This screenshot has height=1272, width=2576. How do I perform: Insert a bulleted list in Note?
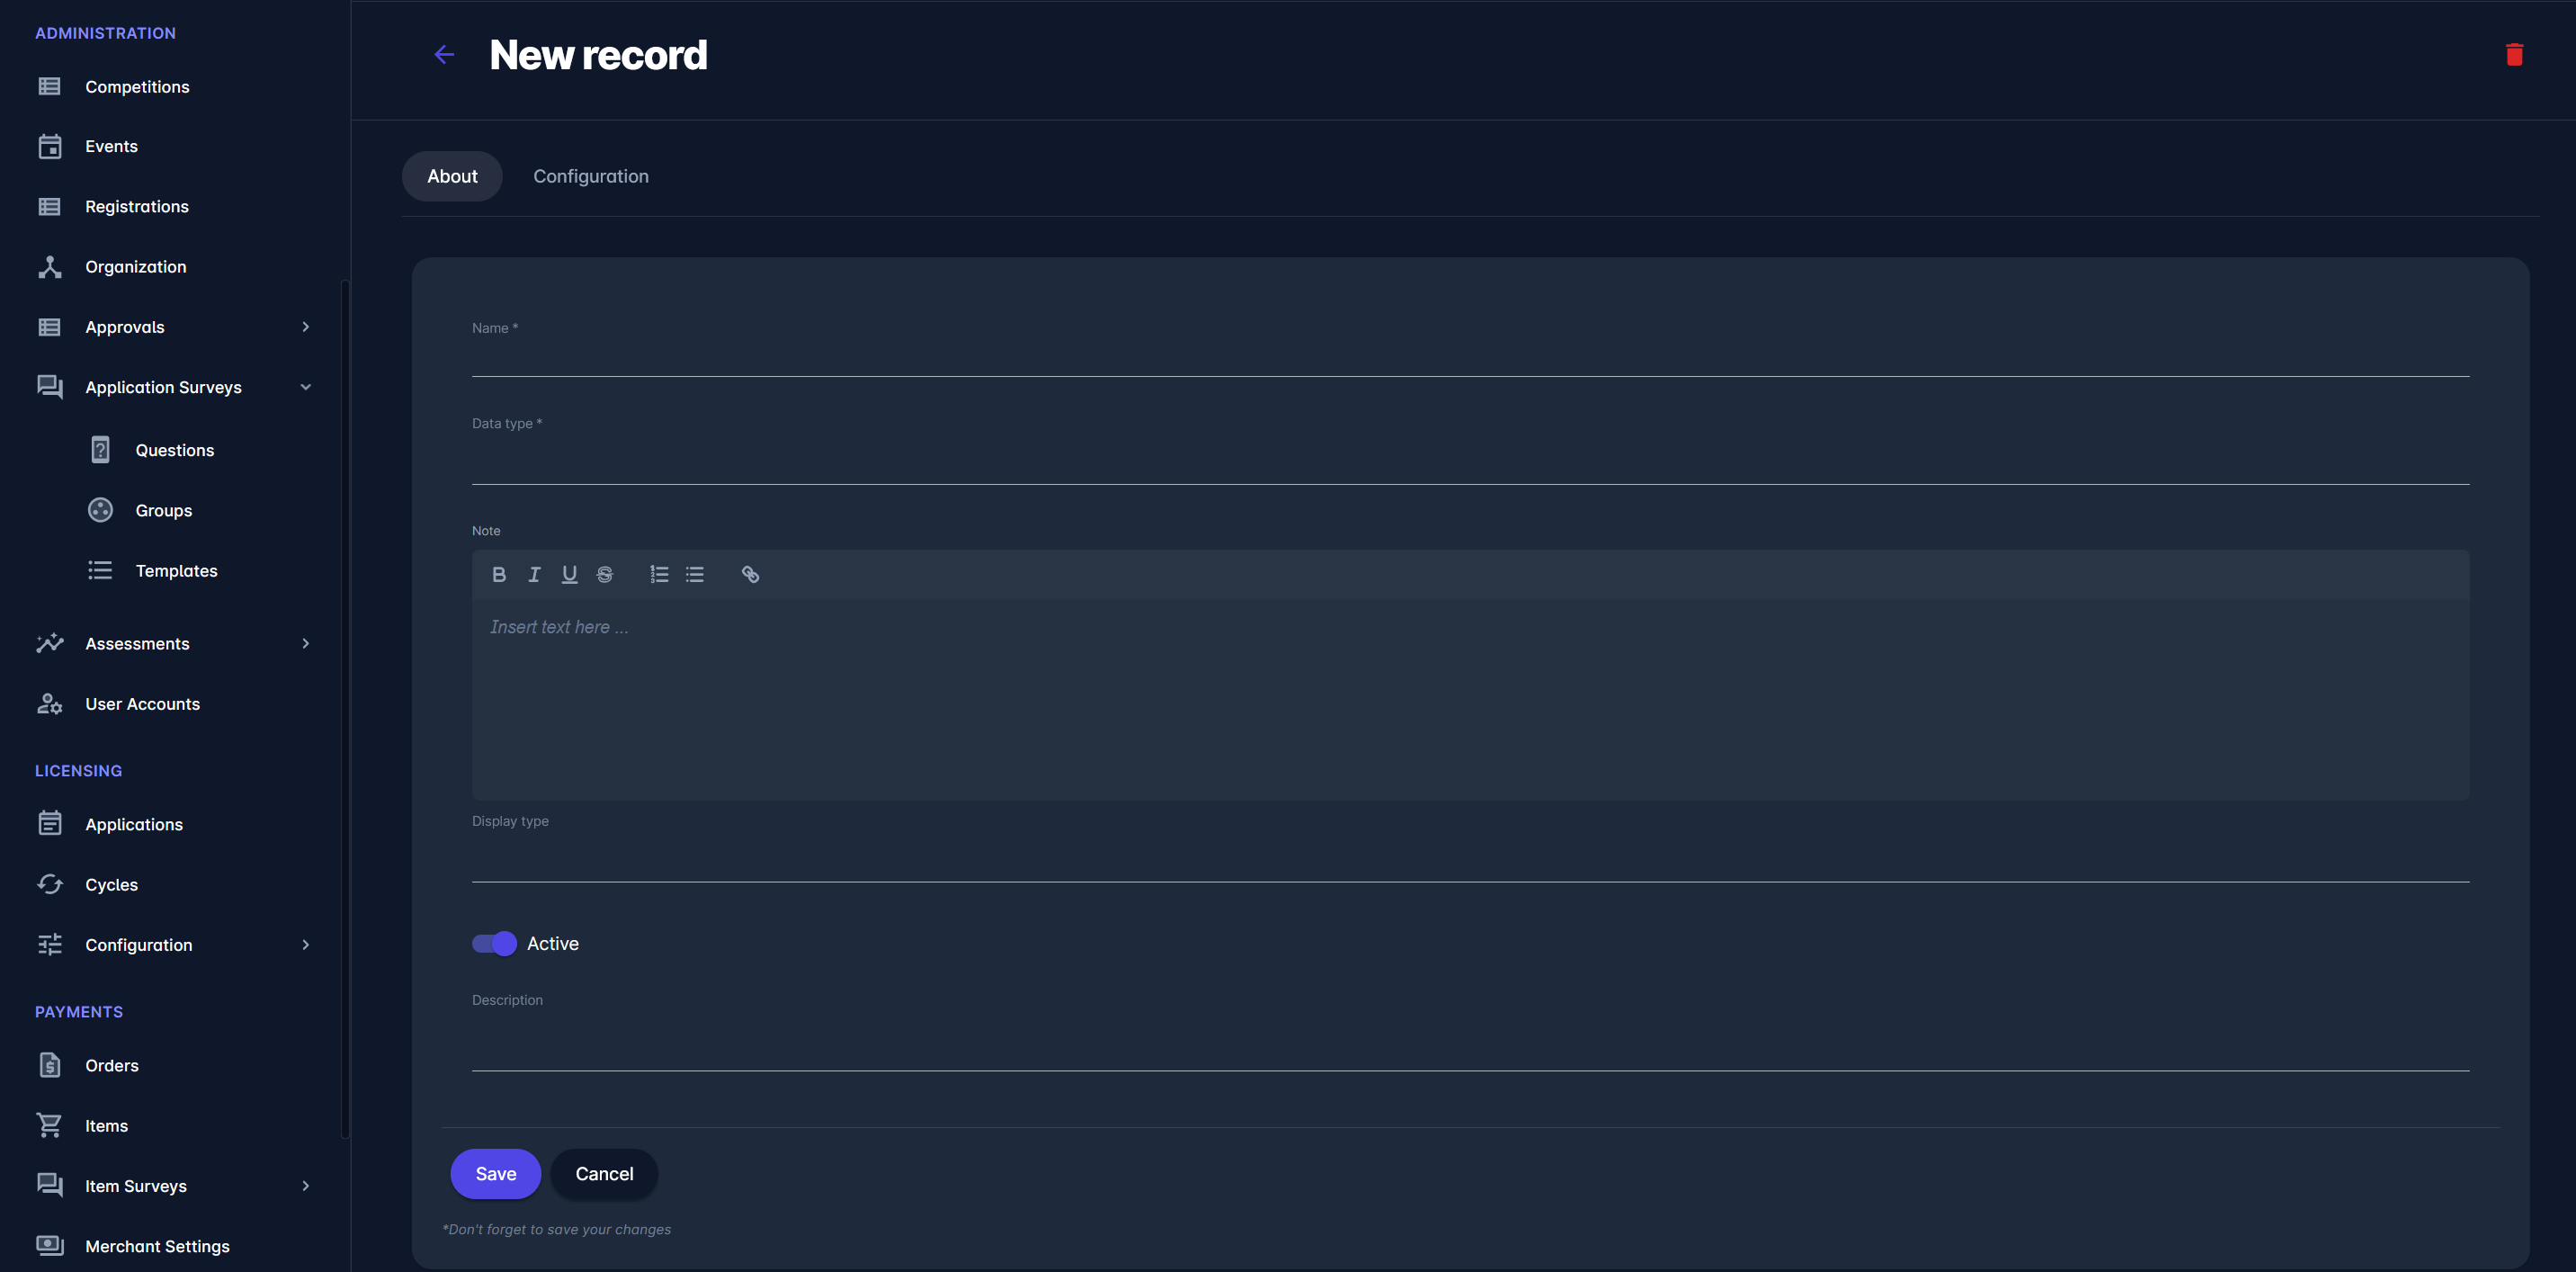tap(695, 575)
